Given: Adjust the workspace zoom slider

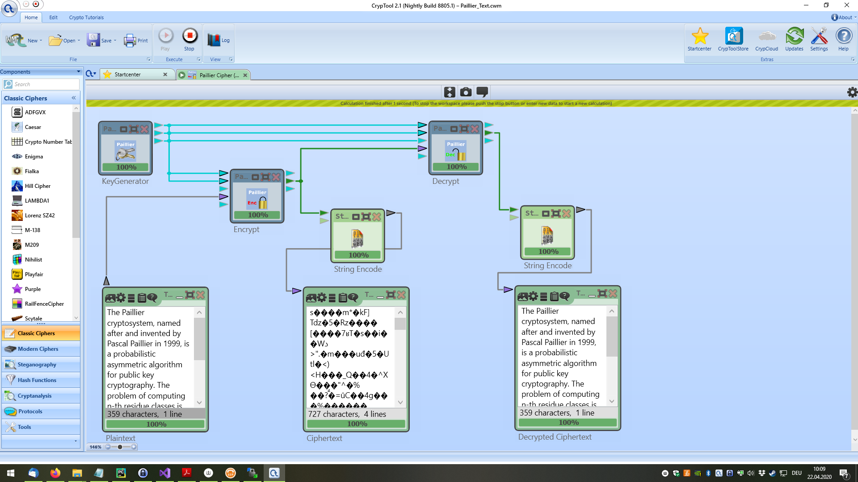Looking at the screenshot, I should point(120,447).
